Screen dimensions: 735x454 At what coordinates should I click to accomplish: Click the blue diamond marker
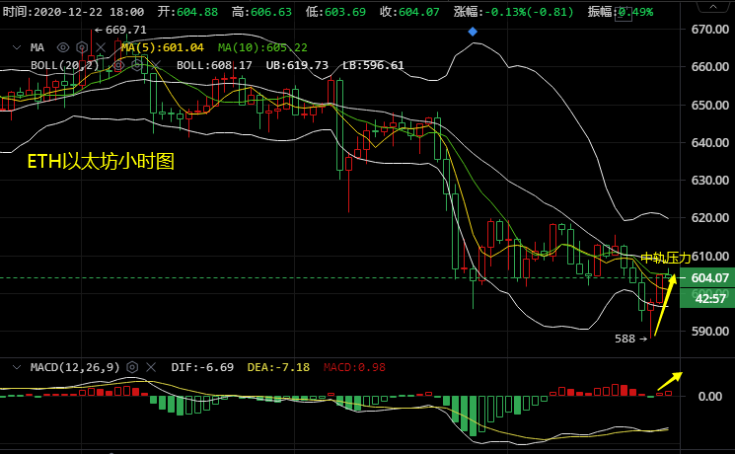[473, 31]
